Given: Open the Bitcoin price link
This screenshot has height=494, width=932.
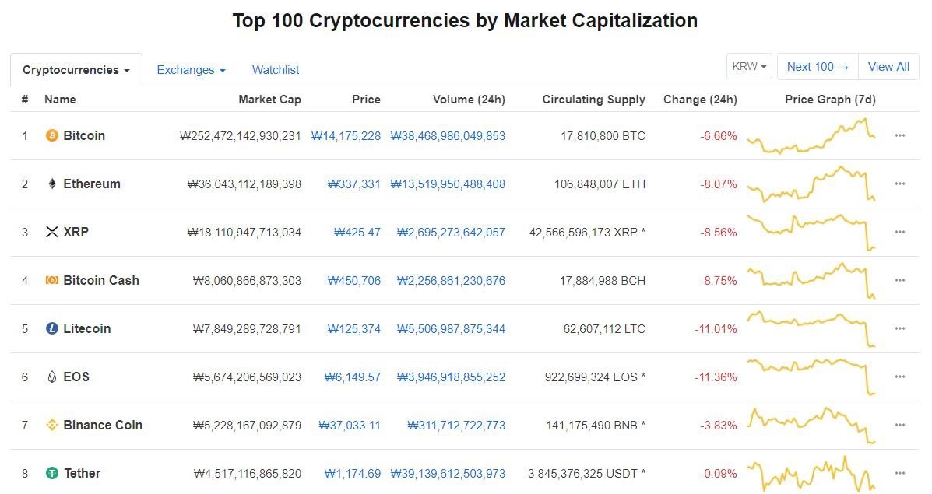Looking at the screenshot, I should (x=346, y=136).
